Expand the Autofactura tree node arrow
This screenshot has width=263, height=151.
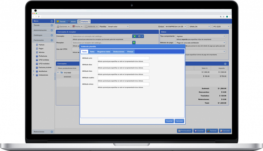point(34,71)
